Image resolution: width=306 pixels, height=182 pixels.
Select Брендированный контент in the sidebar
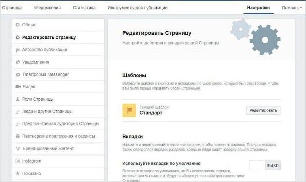(x=48, y=148)
